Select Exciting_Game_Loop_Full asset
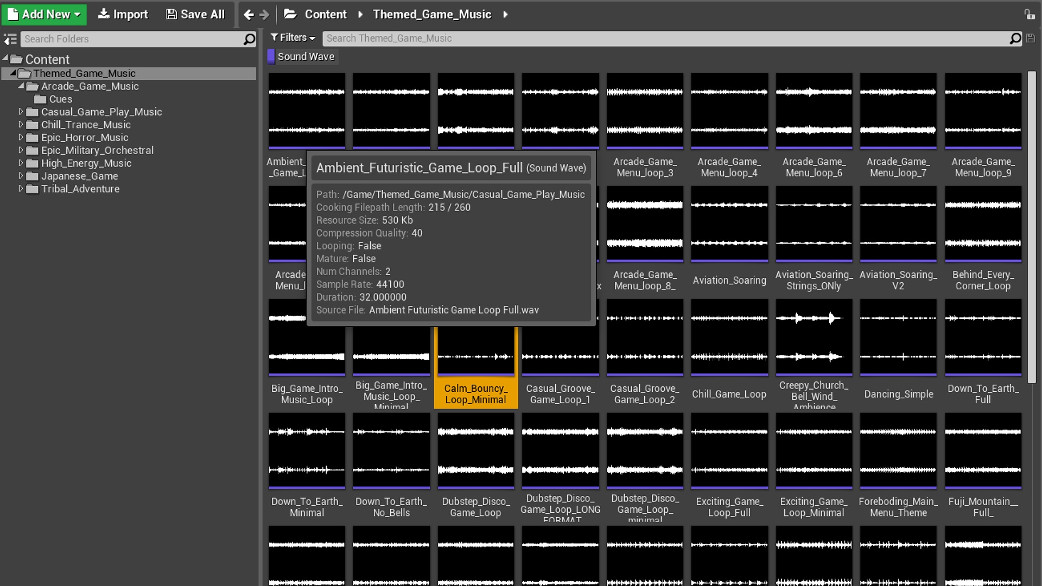This screenshot has width=1042, height=586. click(729, 466)
